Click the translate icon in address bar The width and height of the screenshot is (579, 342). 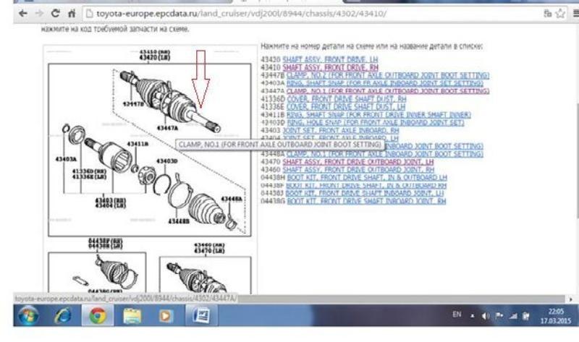548,14
